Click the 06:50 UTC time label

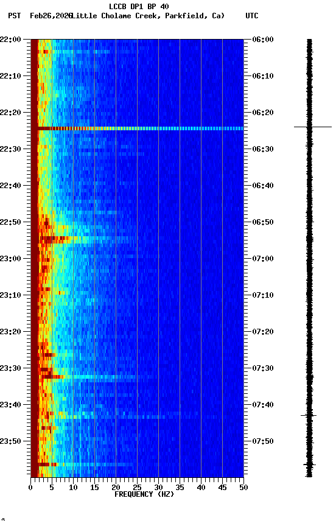click(263, 222)
